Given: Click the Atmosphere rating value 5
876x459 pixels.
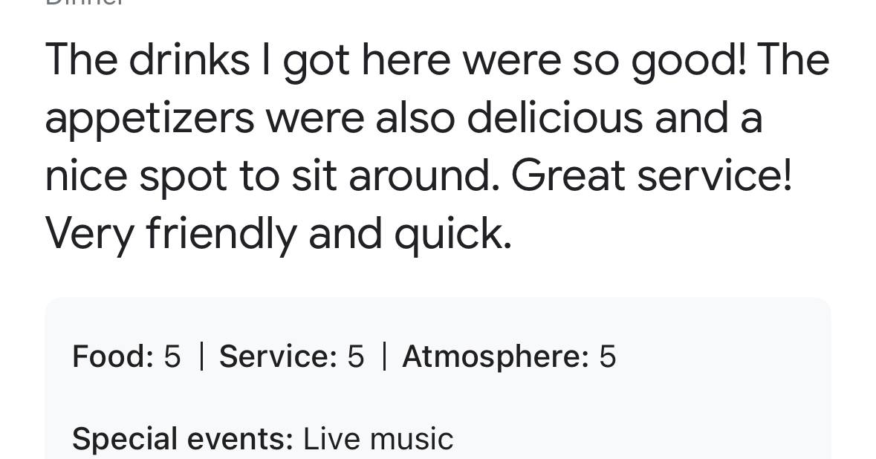Looking at the screenshot, I should (x=608, y=357).
